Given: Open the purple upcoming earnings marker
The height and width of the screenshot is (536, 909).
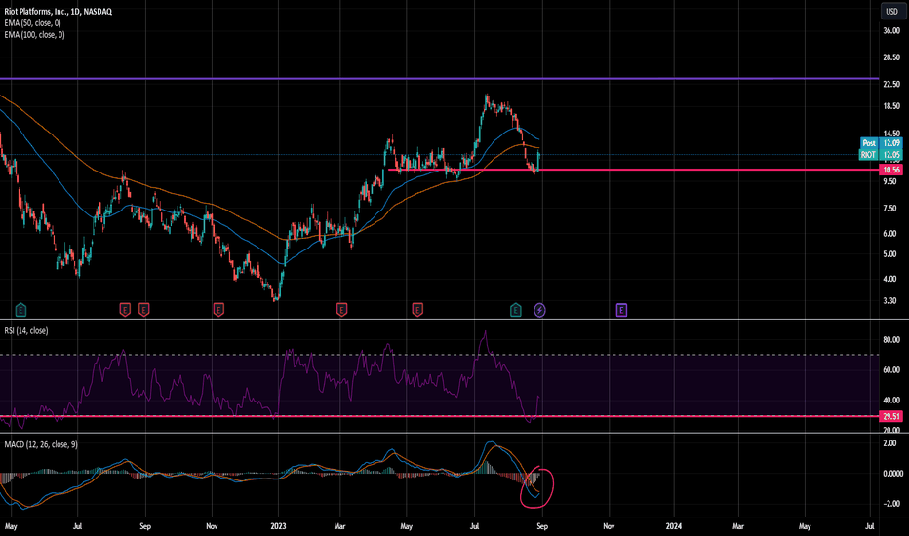Looking at the screenshot, I should 621,310.
